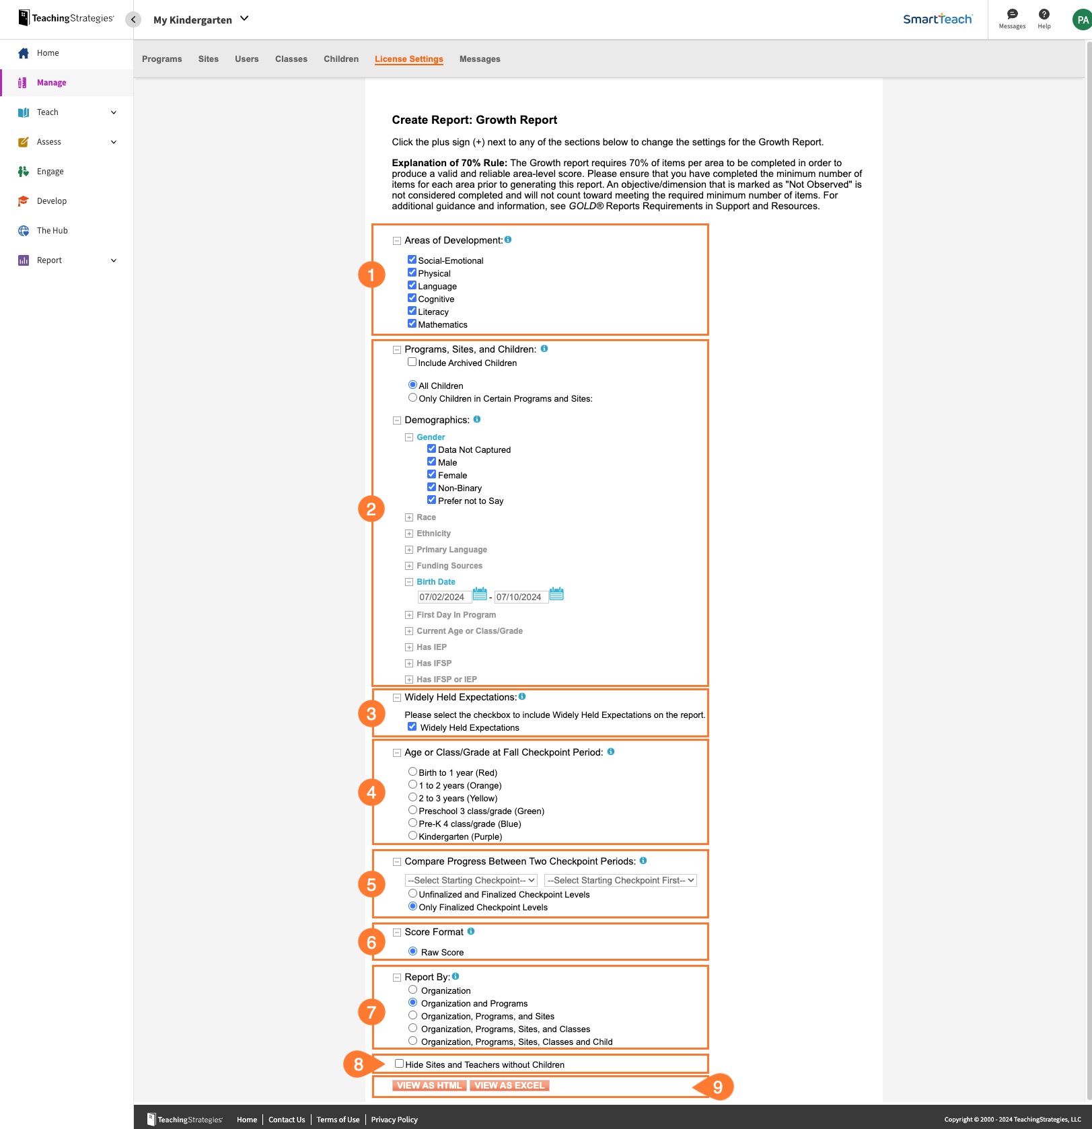This screenshot has width=1092, height=1129.
Task: Click the Privacy Policy footer link
Action: 394,1120
